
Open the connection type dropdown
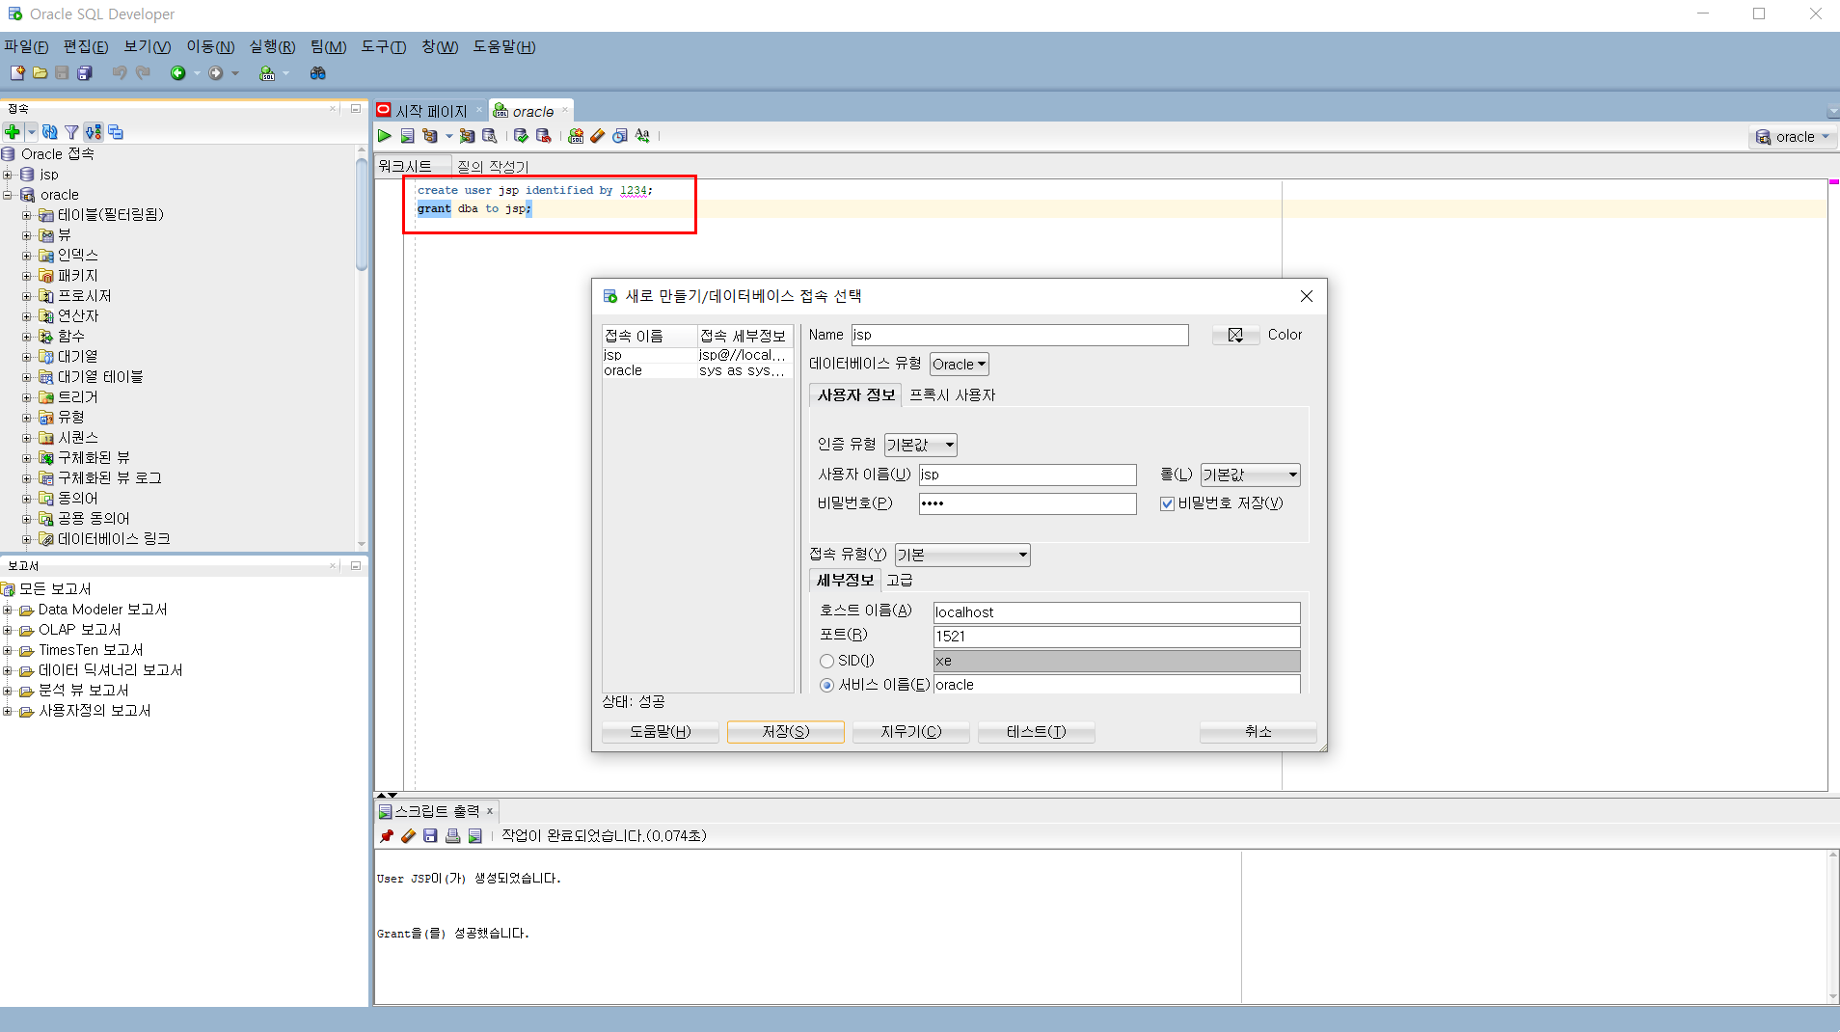coord(961,555)
